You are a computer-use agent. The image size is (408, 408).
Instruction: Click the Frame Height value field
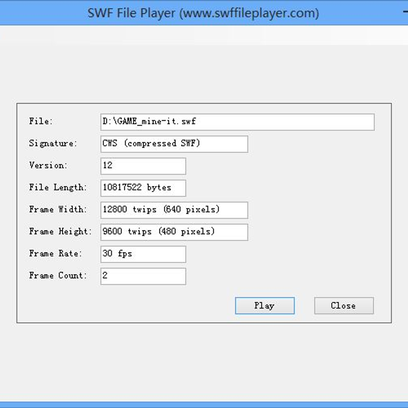pyautogui.click(x=174, y=232)
